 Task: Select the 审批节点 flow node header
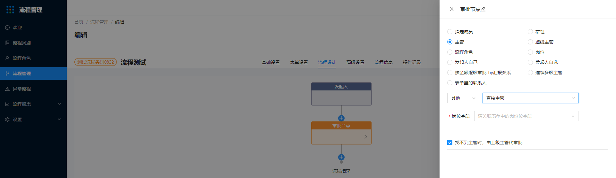tap(341, 126)
